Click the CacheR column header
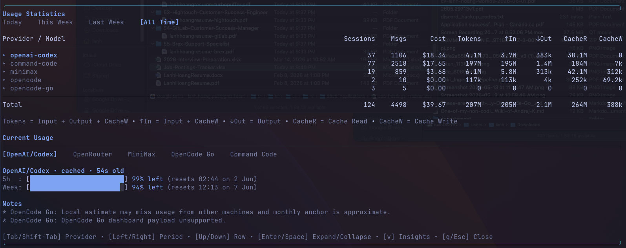The image size is (626, 248). pyautogui.click(x=575, y=39)
